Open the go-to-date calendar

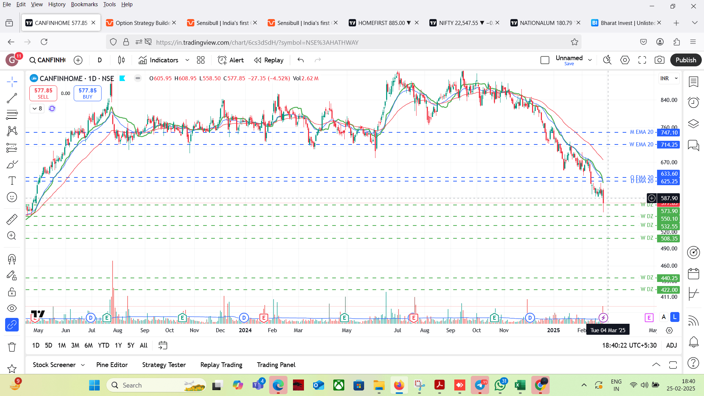[163, 345]
